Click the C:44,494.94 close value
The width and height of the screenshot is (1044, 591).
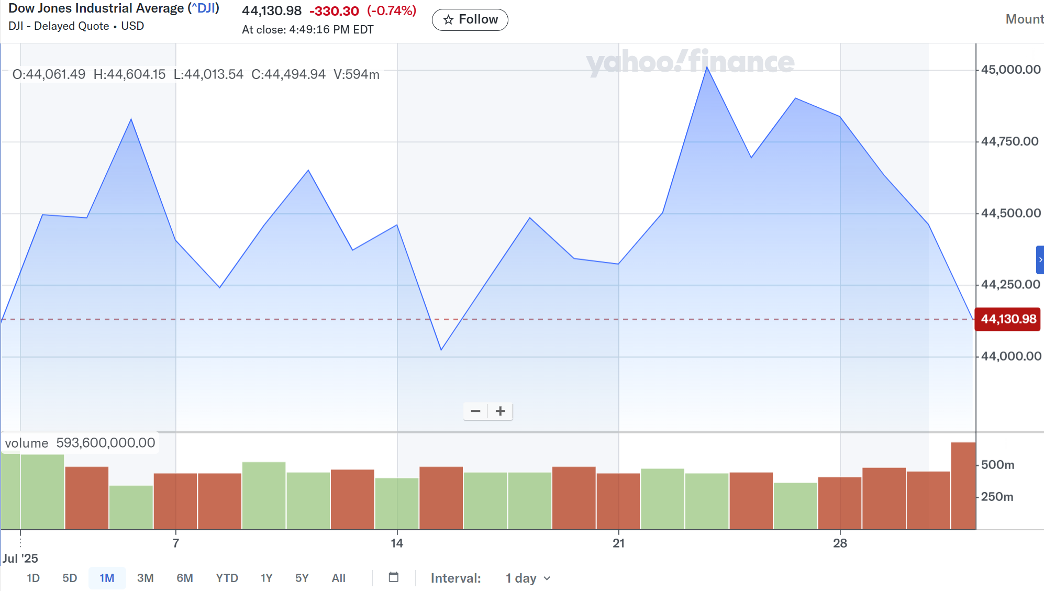288,74
